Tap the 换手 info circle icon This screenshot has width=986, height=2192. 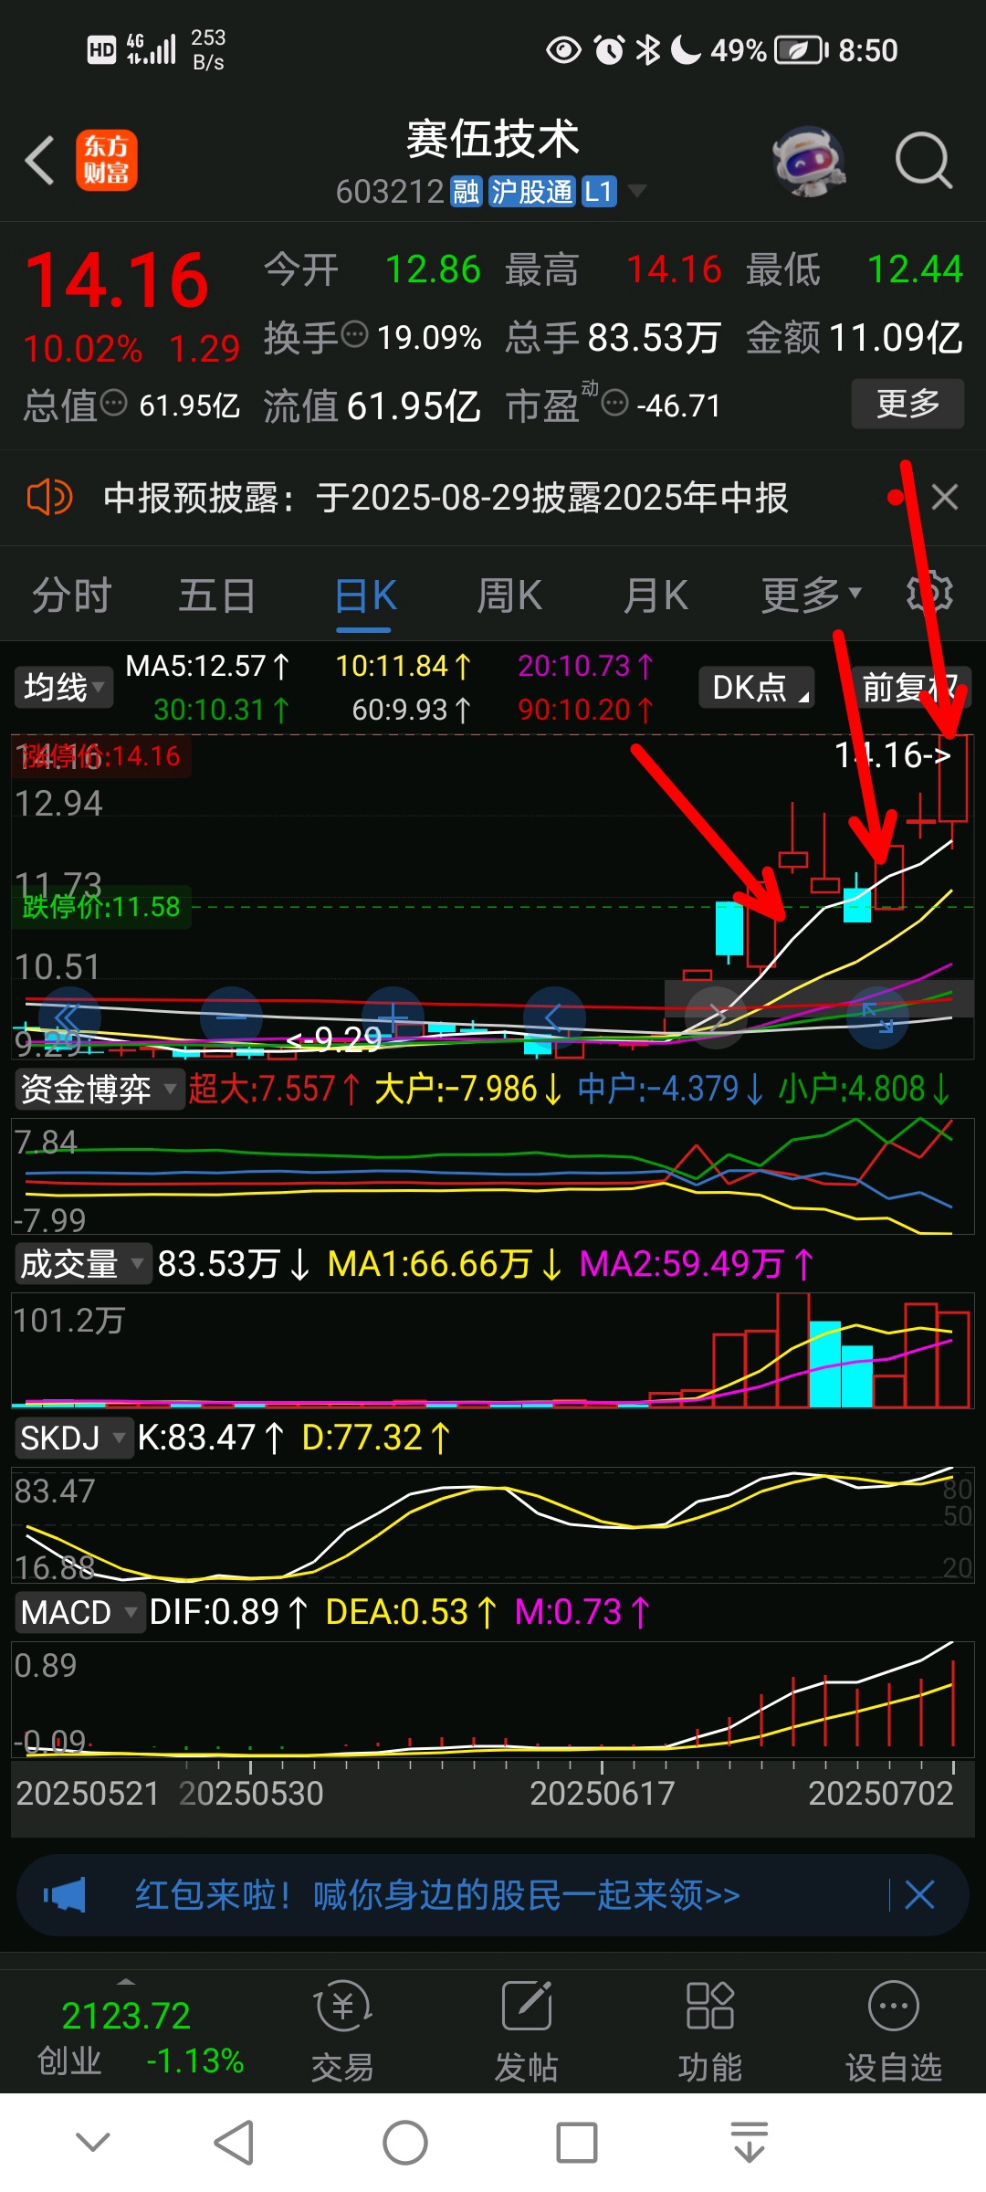(x=354, y=334)
